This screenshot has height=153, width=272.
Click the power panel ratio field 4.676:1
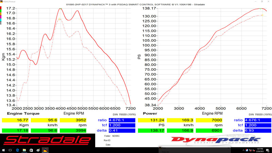pyautogui.click(x=258, y=120)
